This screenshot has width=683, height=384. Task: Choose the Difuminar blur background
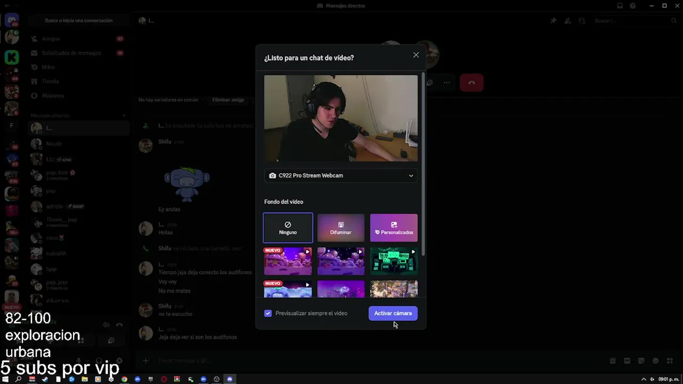[341, 228]
